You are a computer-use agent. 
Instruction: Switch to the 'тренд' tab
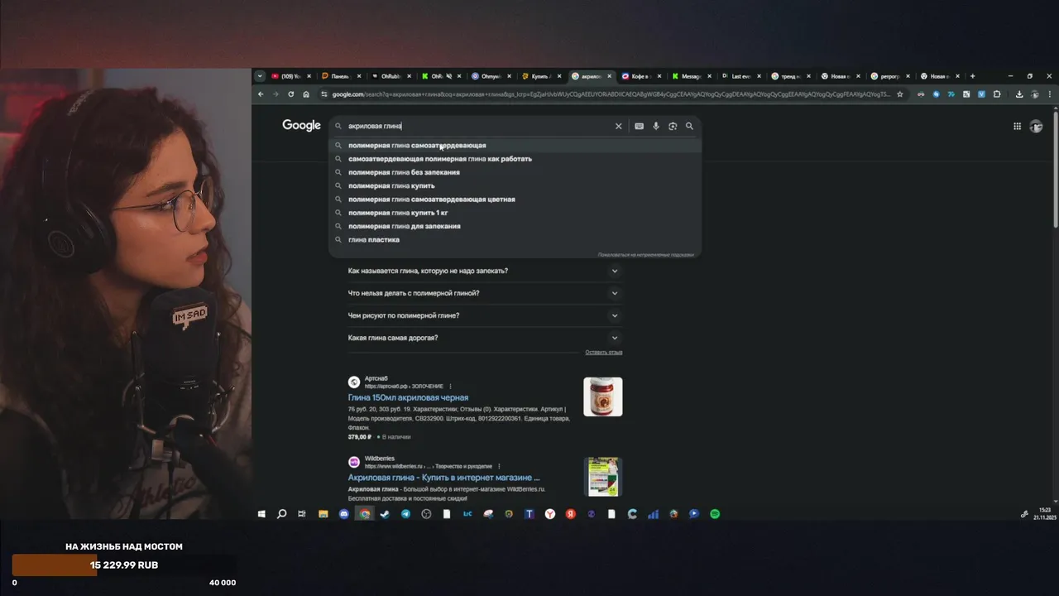point(791,76)
